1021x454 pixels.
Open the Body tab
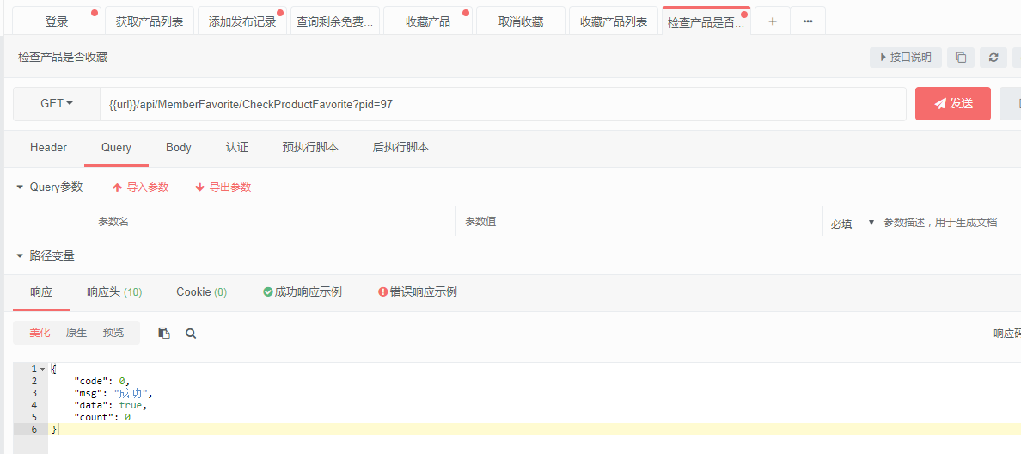179,148
